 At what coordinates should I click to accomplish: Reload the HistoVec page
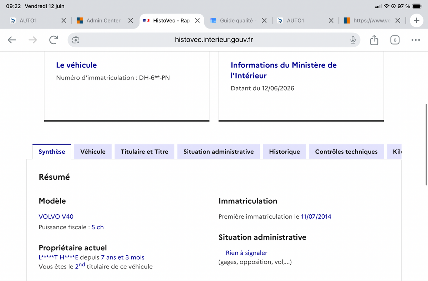click(53, 40)
